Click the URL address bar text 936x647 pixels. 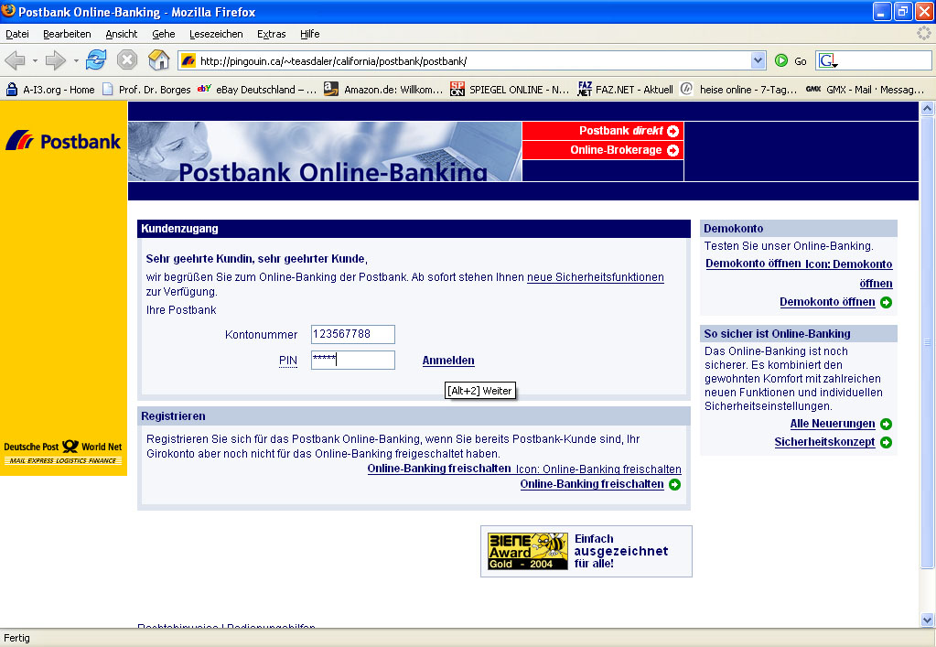point(333,61)
